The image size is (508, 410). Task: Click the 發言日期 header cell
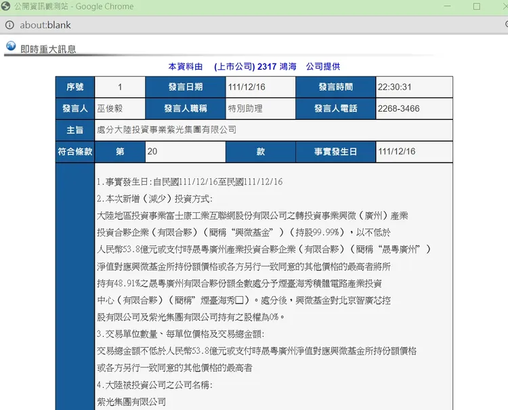pyautogui.click(x=186, y=87)
